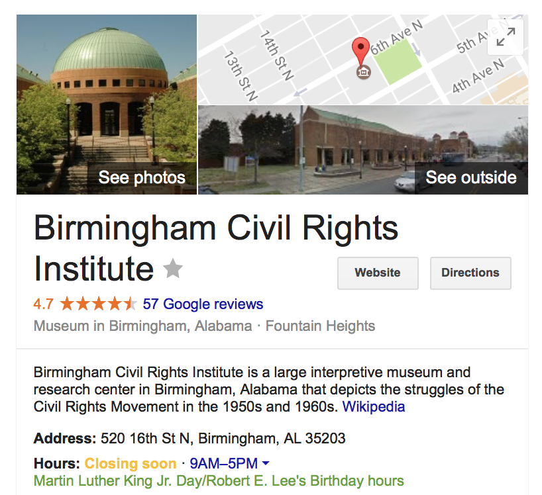Click the 4th Ave N map label
This screenshot has height=495, width=542.
pos(478,76)
